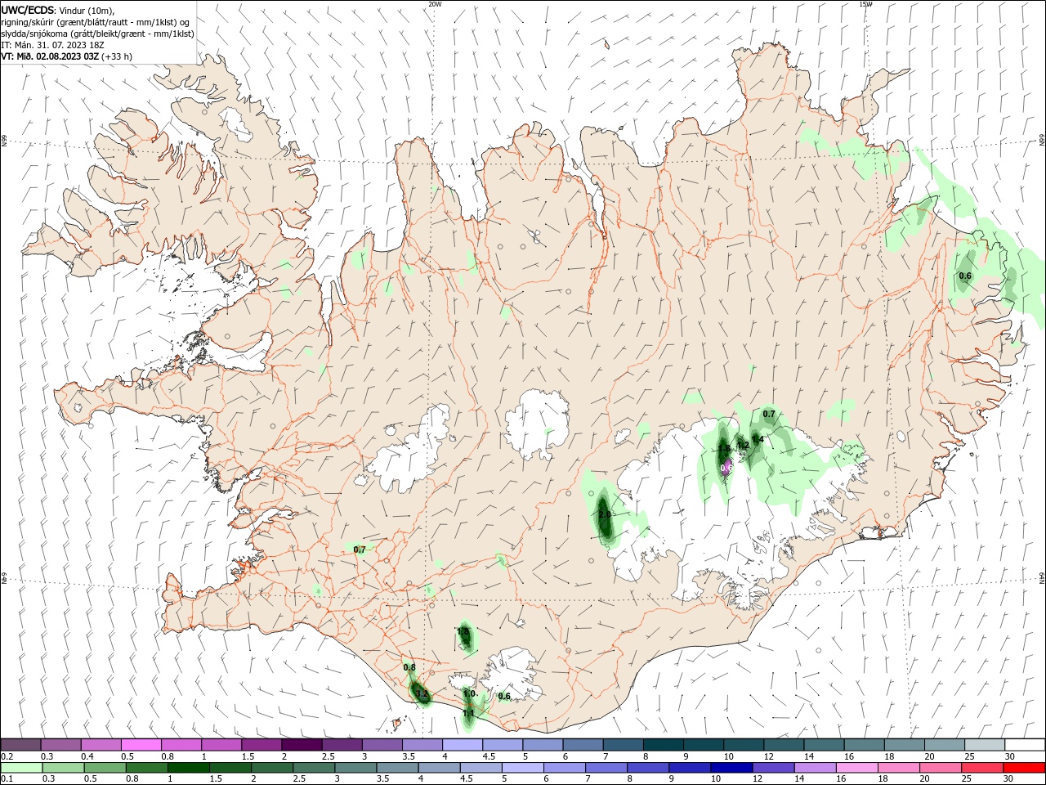Viewport: 1046px width, 785px height.
Task: Click the light lavender snow swatch labeled 4
Action: coord(463,745)
